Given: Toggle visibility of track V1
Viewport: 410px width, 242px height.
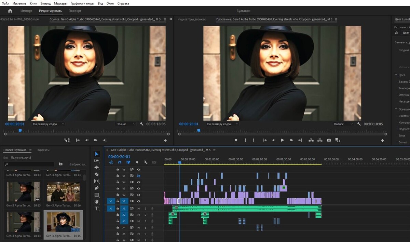Looking at the screenshot, I should click(139, 201).
